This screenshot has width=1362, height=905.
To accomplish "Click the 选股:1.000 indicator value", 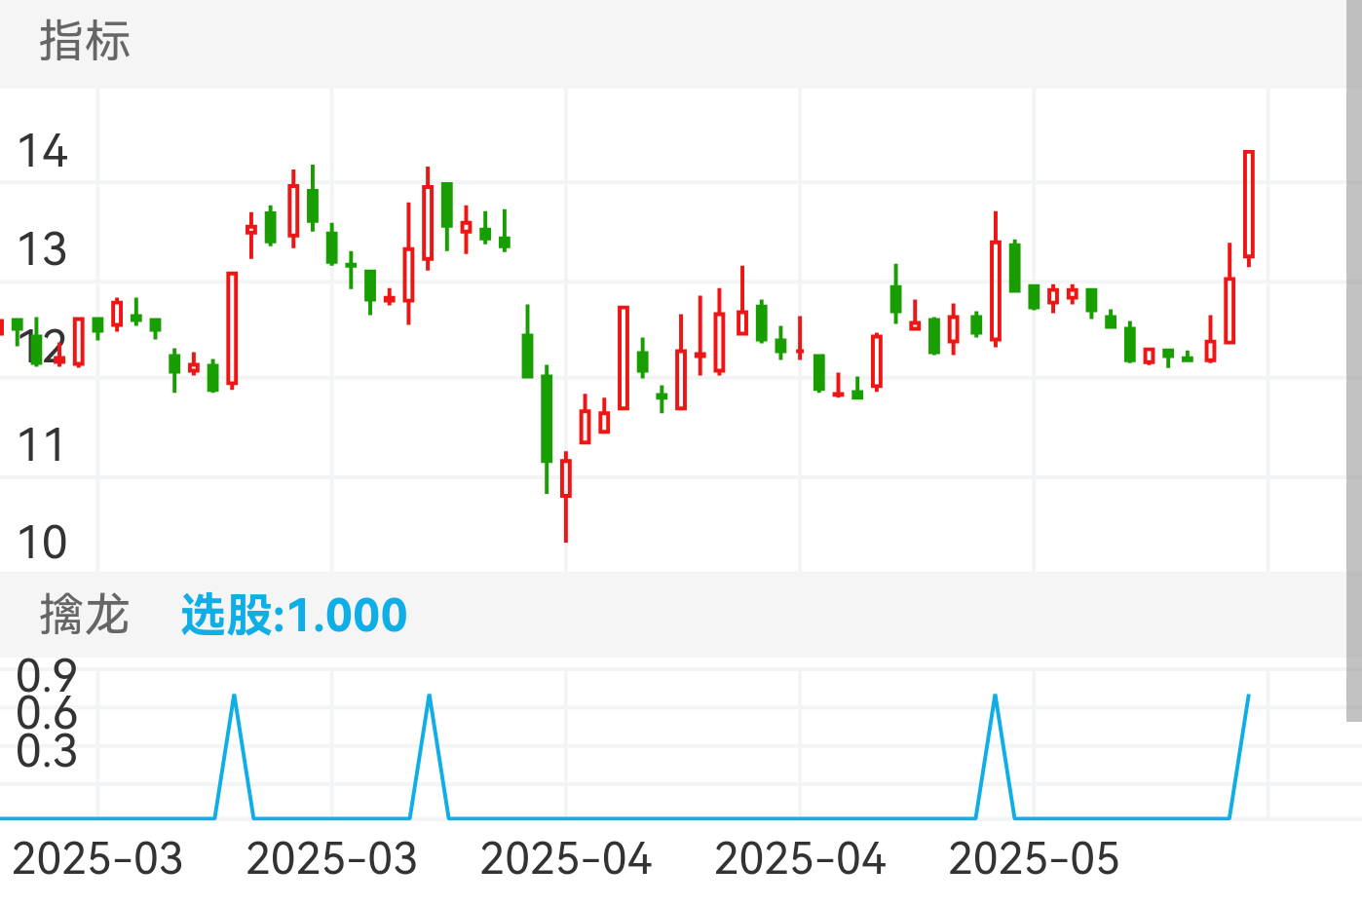I will [x=293, y=615].
